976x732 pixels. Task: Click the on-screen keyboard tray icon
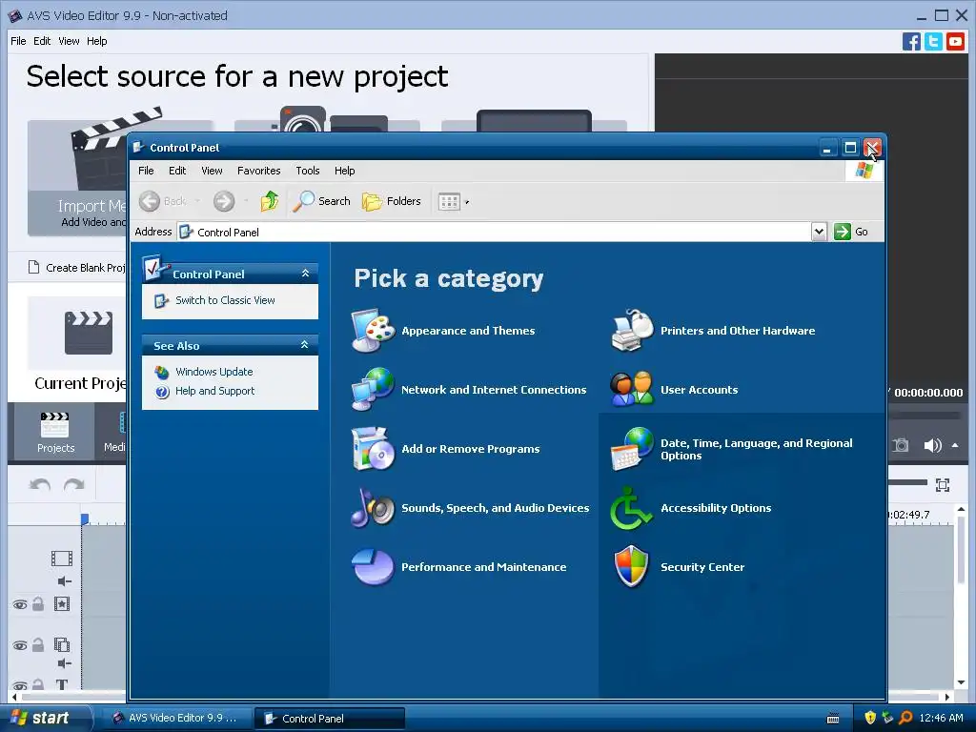833,719
